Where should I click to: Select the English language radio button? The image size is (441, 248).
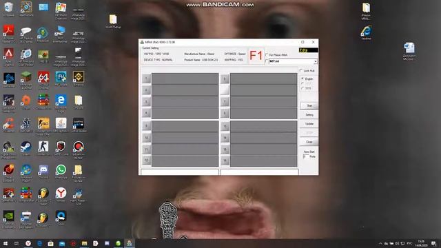click(x=302, y=79)
